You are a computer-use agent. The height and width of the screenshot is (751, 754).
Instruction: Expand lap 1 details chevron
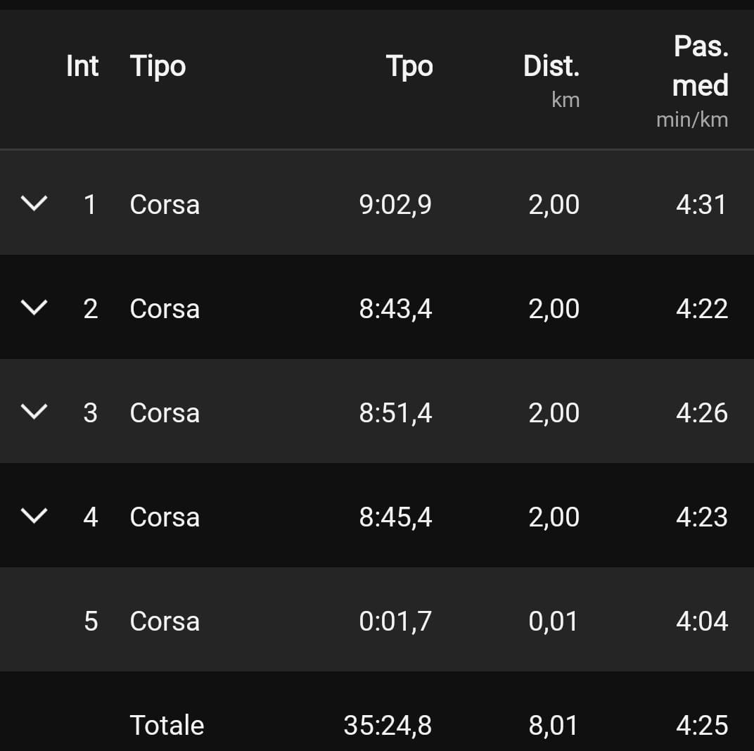pos(34,204)
